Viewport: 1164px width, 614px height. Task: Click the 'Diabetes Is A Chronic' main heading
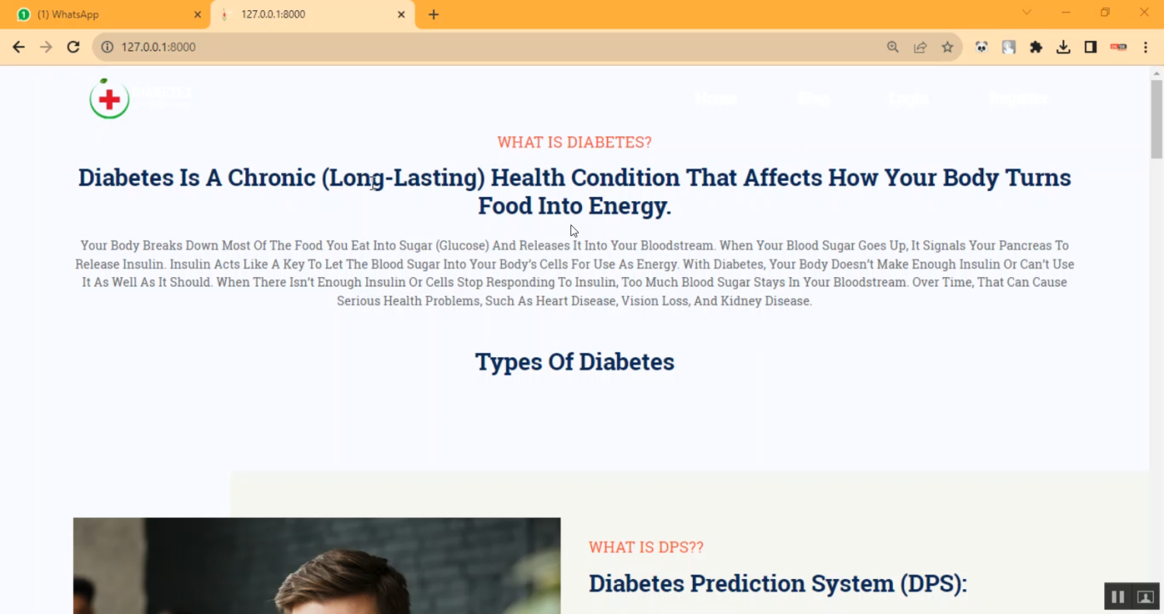[x=574, y=192]
